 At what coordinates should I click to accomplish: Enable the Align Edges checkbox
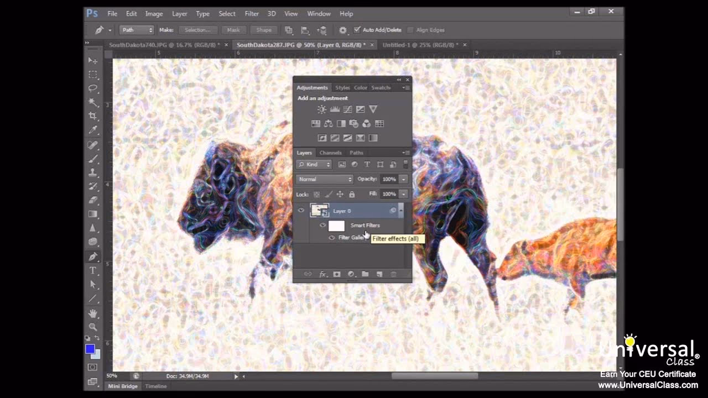point(411,30)
